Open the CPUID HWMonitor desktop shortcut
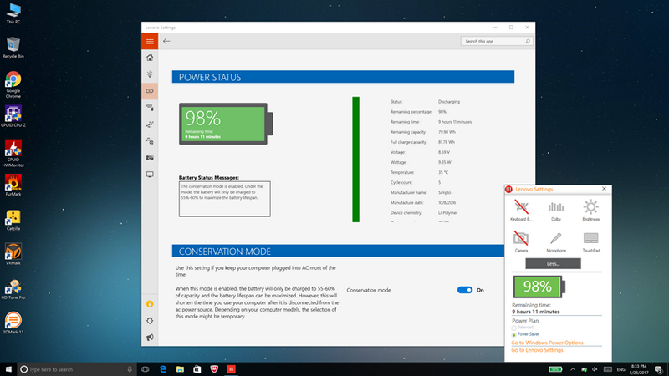 [x=13, y=154]
